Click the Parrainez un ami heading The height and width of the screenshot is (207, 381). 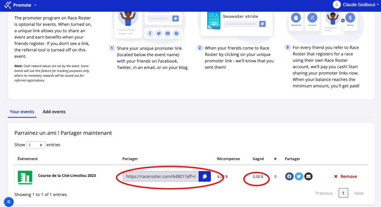[63, 133]
